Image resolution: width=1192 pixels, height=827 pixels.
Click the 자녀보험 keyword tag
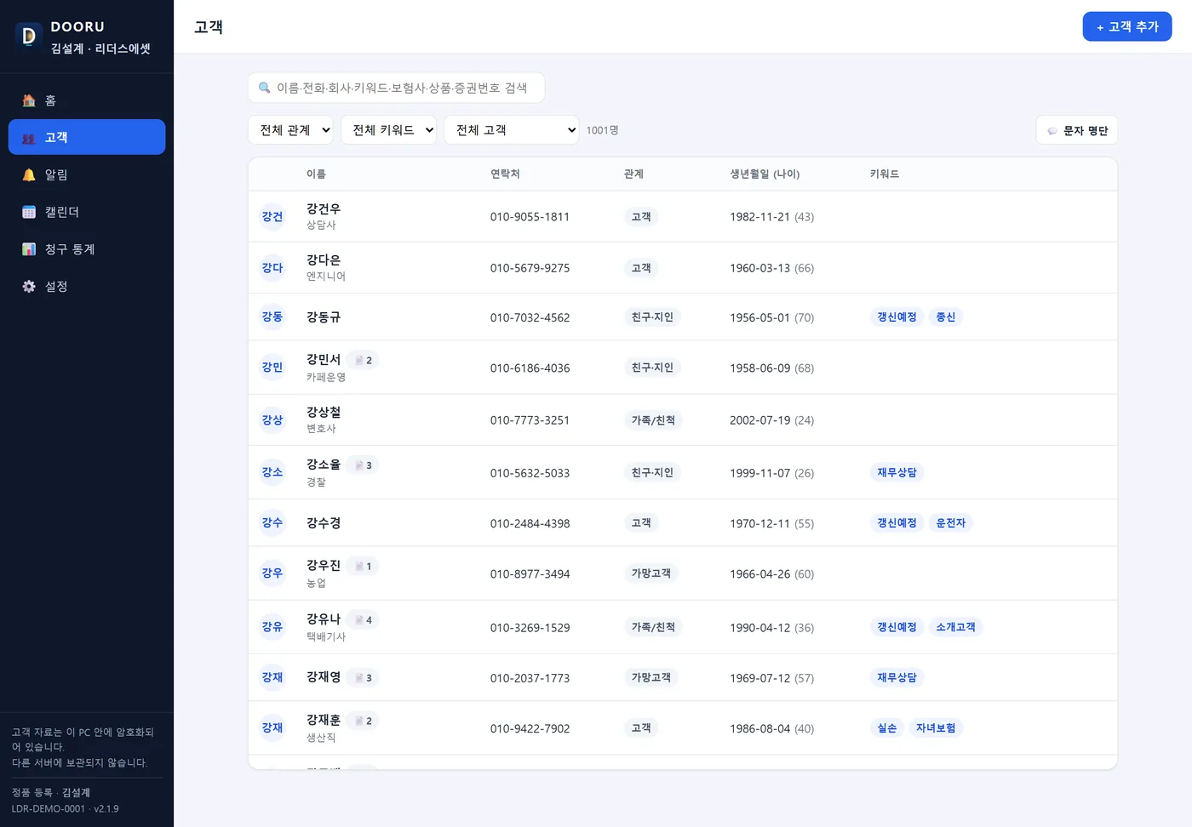pos(936,728)
